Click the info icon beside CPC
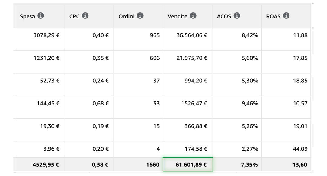This screenshot has width=327, height=176. tap(85, 16)
